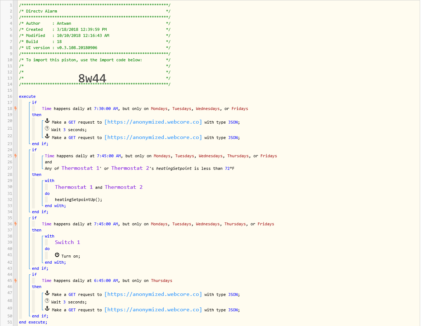
Task: Click Thursdays on line 36
Action: [x=235, y=224]
